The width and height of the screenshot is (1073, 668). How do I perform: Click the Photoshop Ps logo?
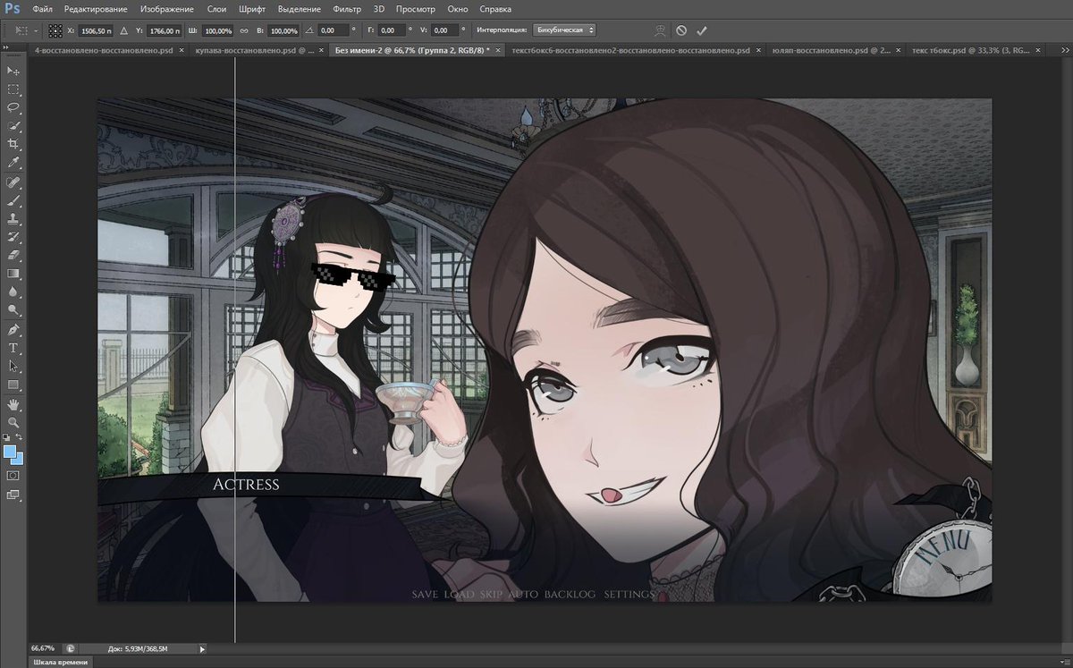(12, 9)
